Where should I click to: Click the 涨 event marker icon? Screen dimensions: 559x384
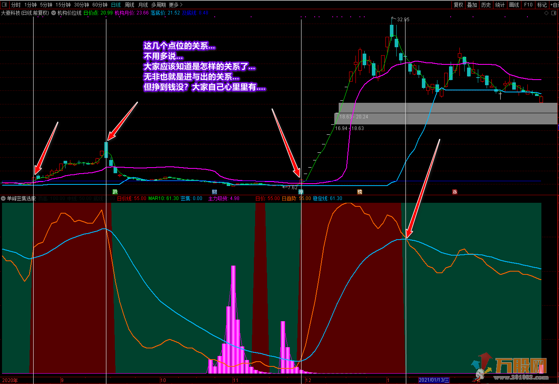tap(455, 192)
